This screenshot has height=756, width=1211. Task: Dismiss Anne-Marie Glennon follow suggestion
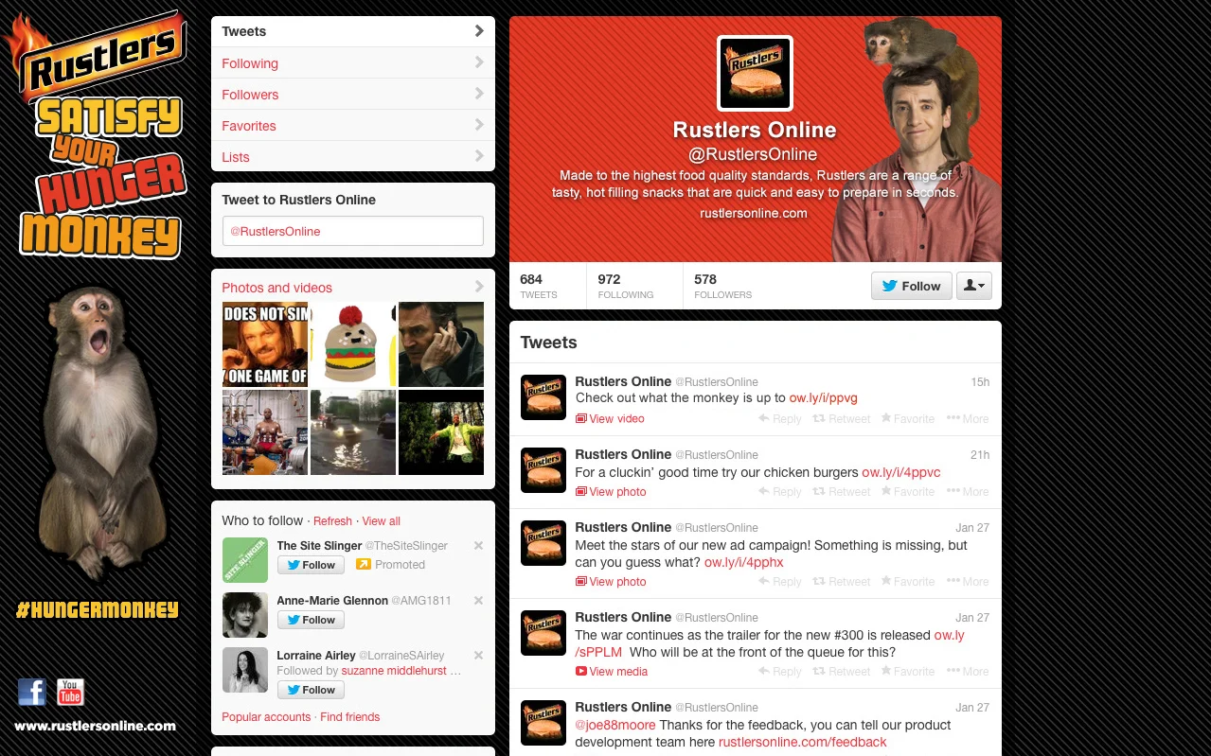[x=478, y=601]
